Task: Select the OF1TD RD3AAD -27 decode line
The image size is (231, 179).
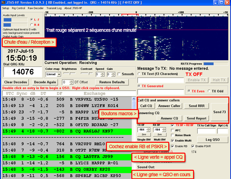Action: point(67,125)
